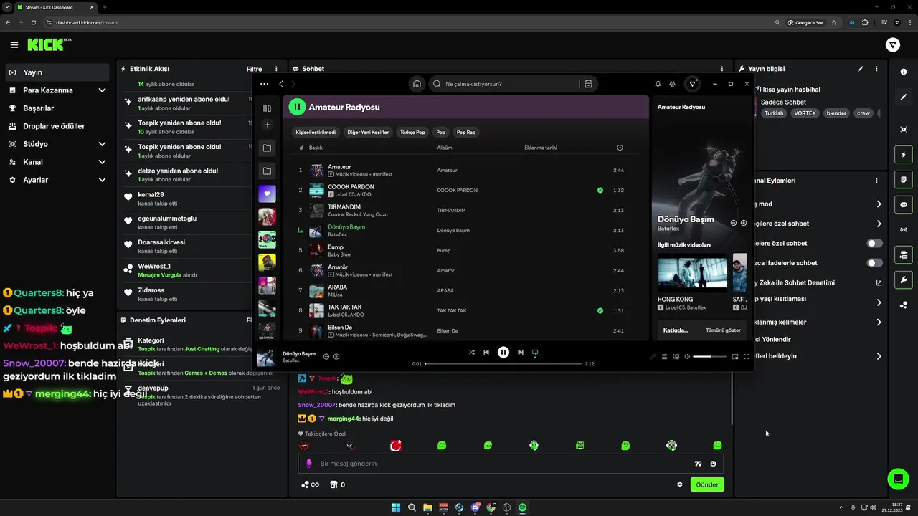Viewport: 918px width, 516px height.
Task: Open chat settings gear icon
Action: point(680,484)
